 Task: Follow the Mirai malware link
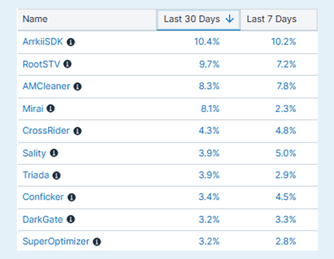point(33,109)
